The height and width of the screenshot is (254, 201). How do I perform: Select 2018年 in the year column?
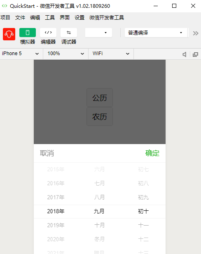coord(56,211)
